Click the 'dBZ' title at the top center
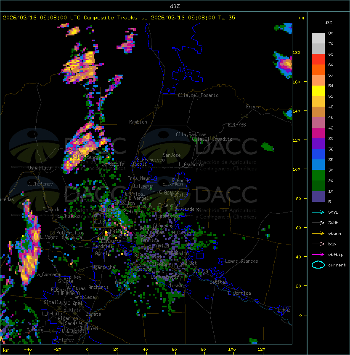Screen dimensions: 350x355 [175, 6]
